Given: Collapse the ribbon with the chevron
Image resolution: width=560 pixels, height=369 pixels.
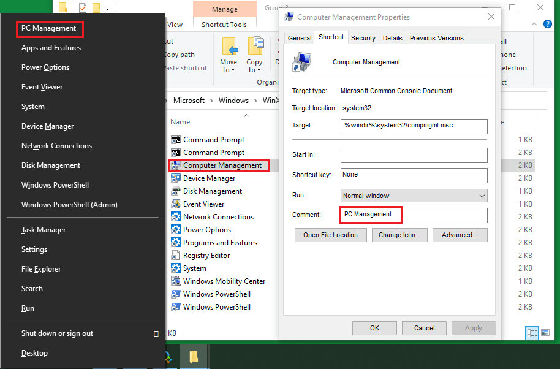Looking at the screenshot, I should pyautogui.click(x=534, y=24).
